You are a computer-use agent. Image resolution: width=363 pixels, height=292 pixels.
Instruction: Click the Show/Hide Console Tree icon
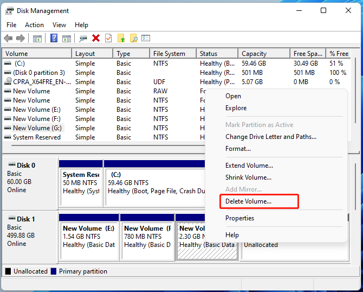[37, 39]
